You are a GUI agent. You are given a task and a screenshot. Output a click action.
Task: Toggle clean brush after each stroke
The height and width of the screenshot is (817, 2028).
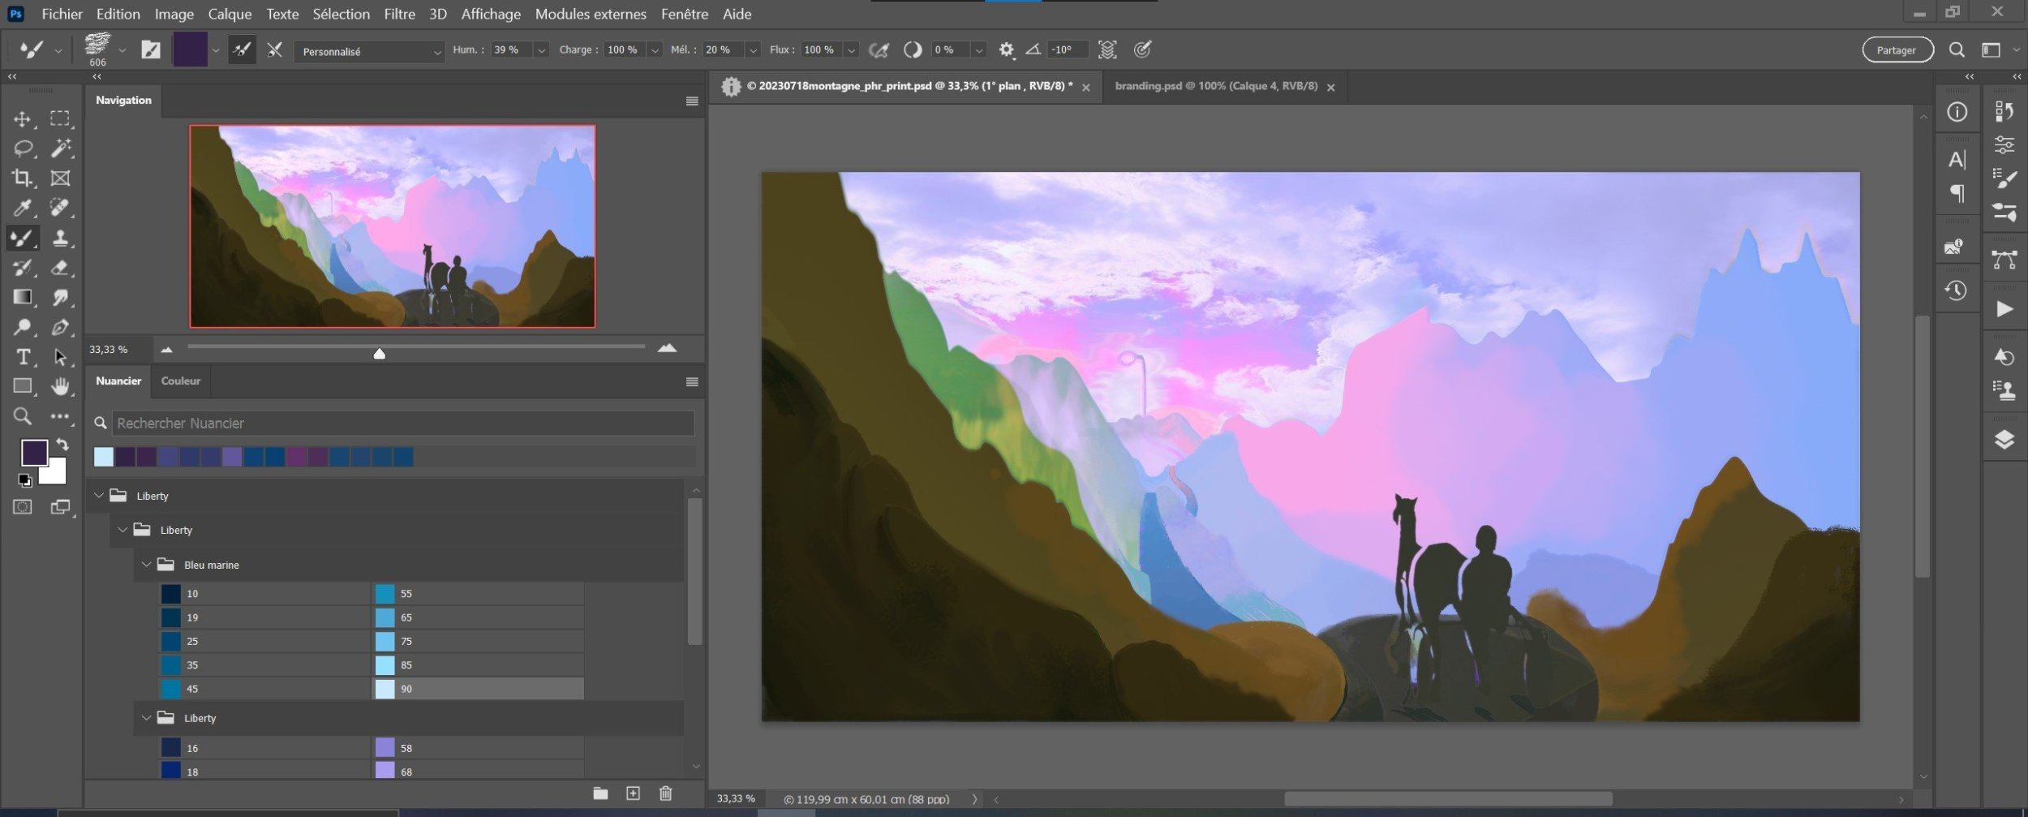274,50
